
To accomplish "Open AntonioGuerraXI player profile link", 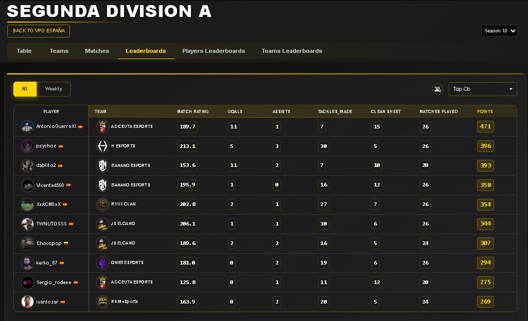I will point(56,127).
